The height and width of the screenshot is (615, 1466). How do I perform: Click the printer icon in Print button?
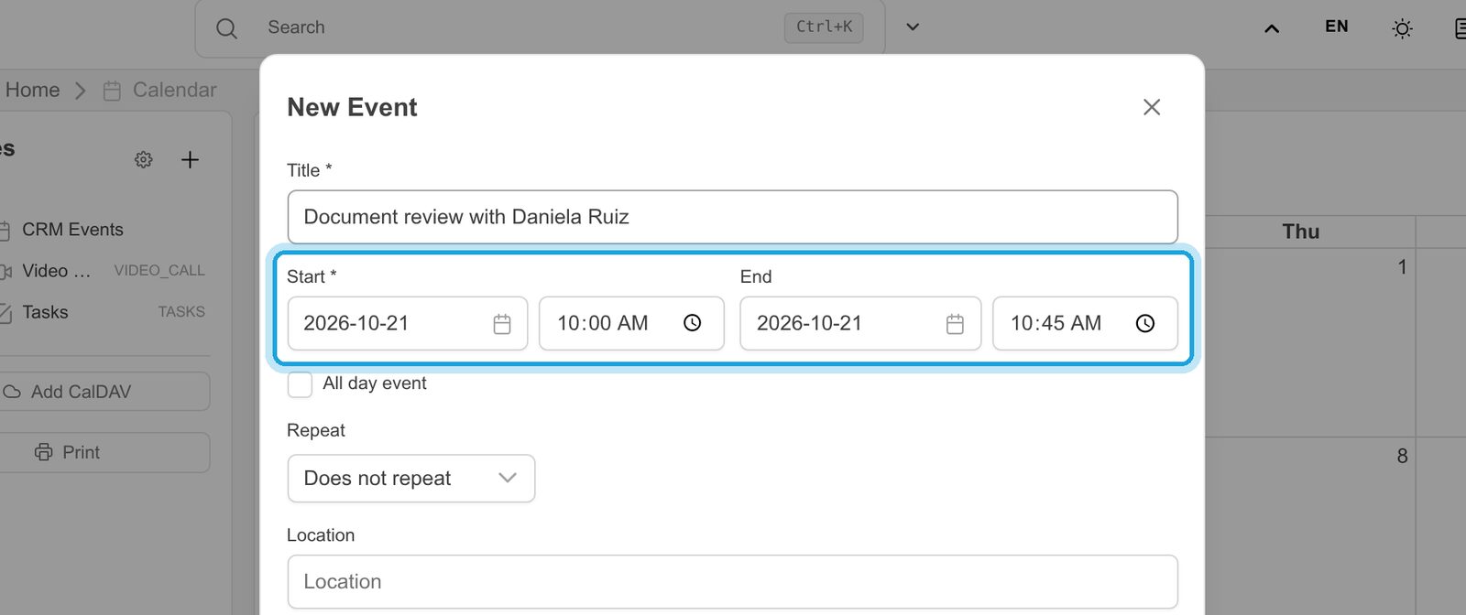tap(44, 452)
